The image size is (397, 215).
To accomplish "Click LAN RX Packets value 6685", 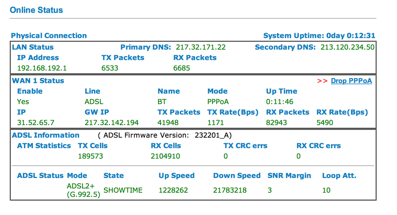I will click(182, 68).
